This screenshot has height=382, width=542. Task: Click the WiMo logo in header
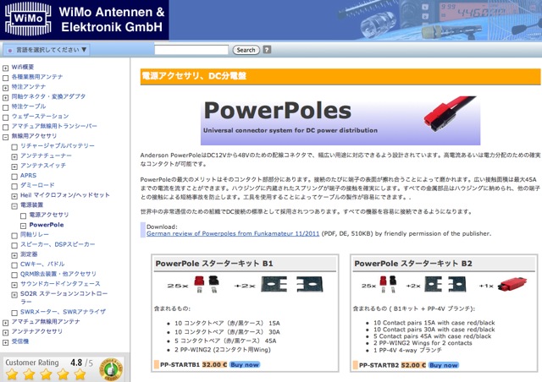[x=28, y=19]
